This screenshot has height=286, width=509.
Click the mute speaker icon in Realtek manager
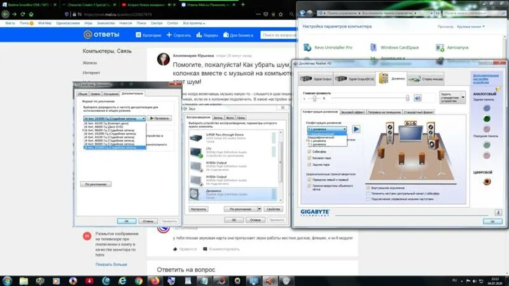click(x=417, y=98)
